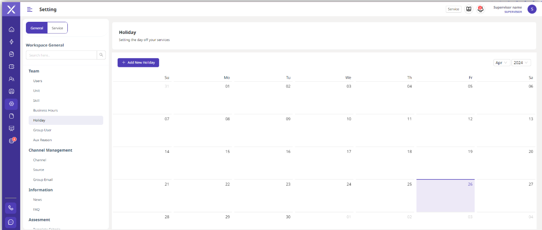Click the lightning bolt sidebar icon
This screenshot has width=542, height=230.
click(x=11, y=42)
